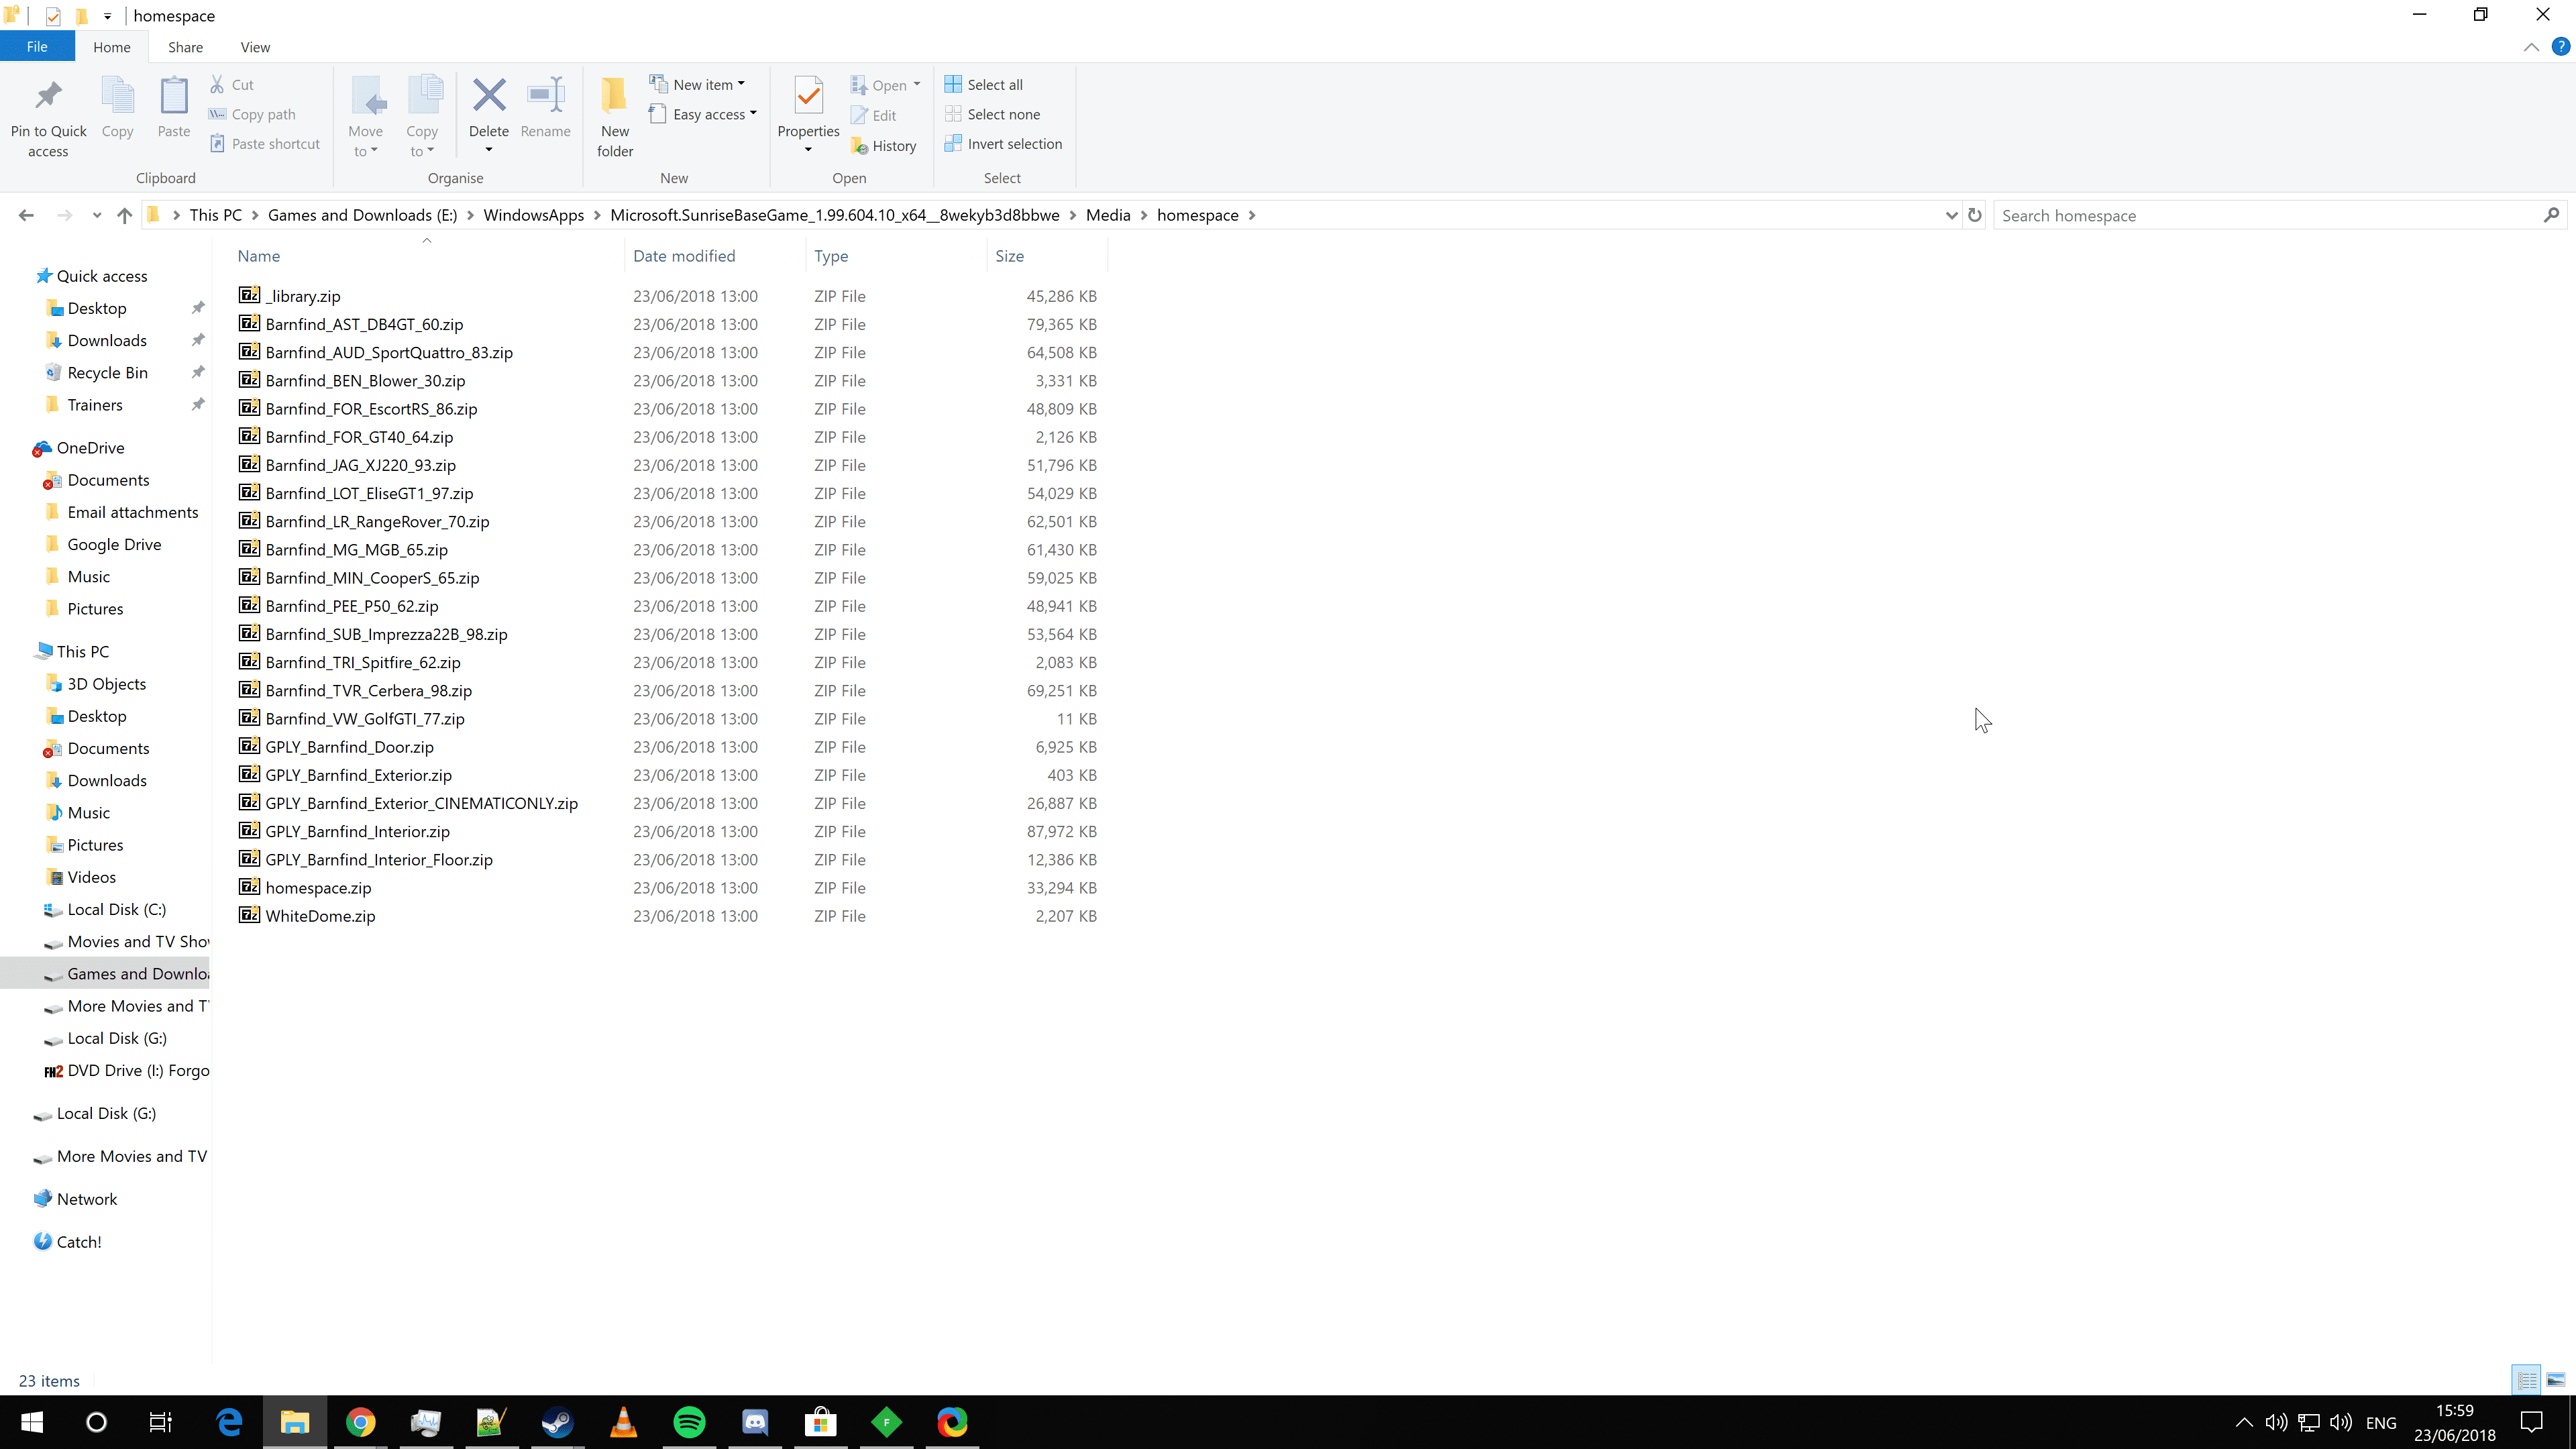2576x1449 pixels.
Task: Click the WindowsApps breadcrumb in address bar
Action: click(x=533, y=215)
